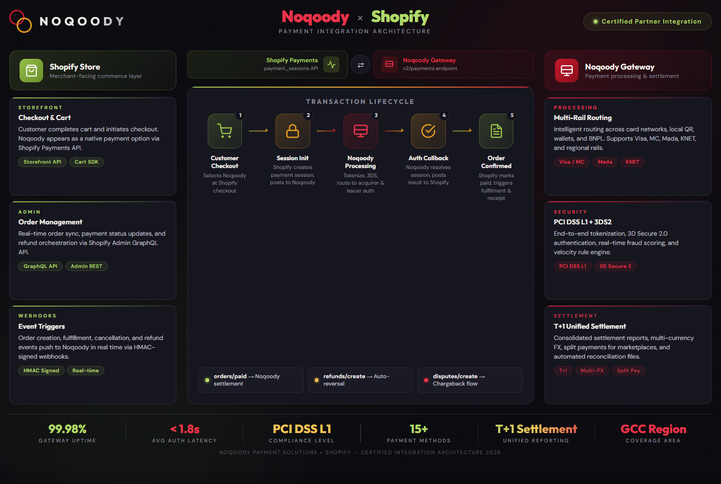
Task: Click the 'Auth Callback' step label
Action: pos(429,158)
